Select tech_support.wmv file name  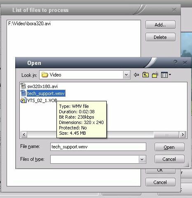click(x=46, y=93)
